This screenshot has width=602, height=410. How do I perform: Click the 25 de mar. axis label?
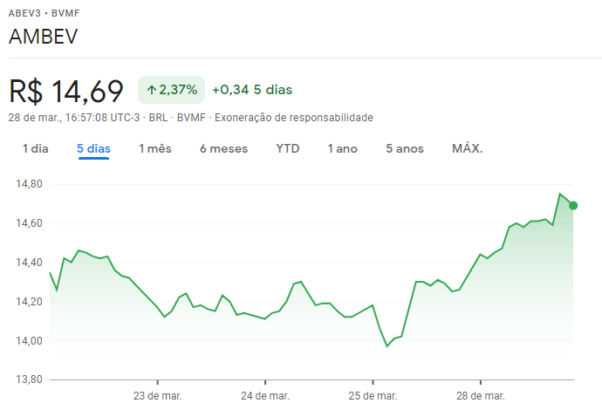(373, 396)
